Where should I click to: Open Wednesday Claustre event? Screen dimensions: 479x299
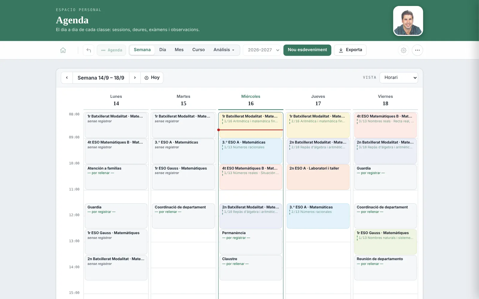251,268
